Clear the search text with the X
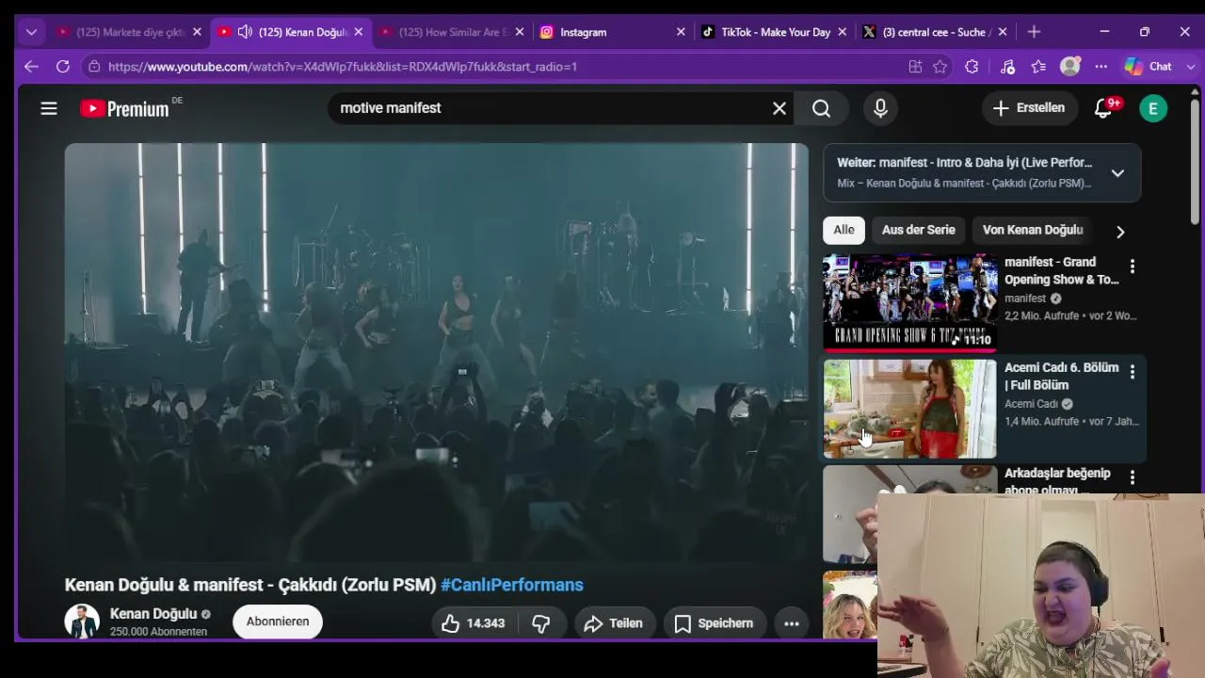The height and width of the screenshot is (678, 1205). pyautogui.click(x=779, y=108)
